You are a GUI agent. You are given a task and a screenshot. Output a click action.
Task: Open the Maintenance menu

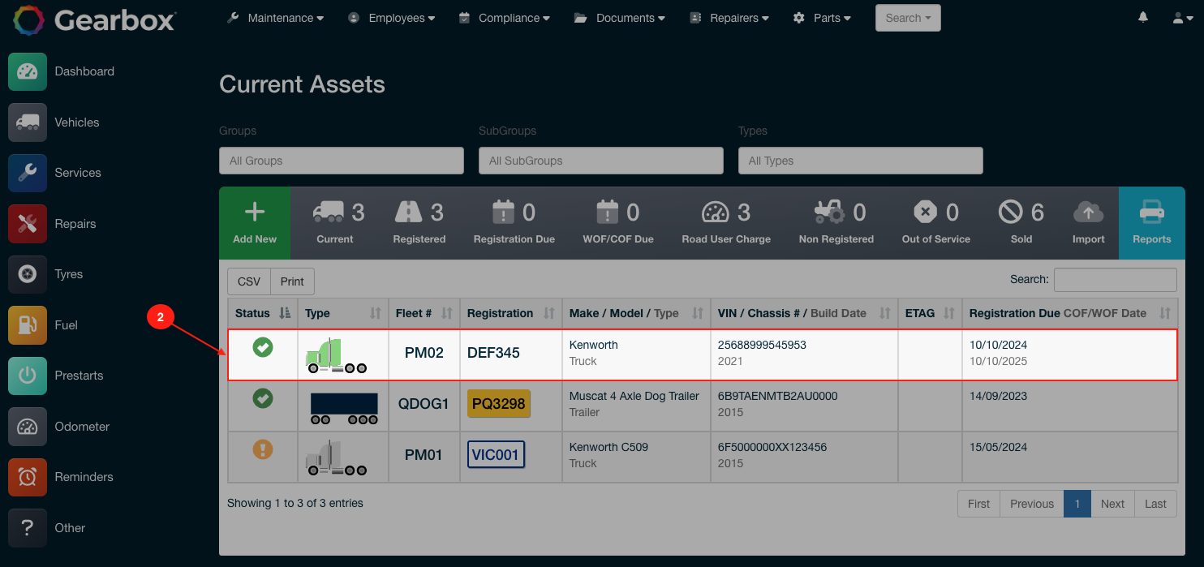(282, 17)
